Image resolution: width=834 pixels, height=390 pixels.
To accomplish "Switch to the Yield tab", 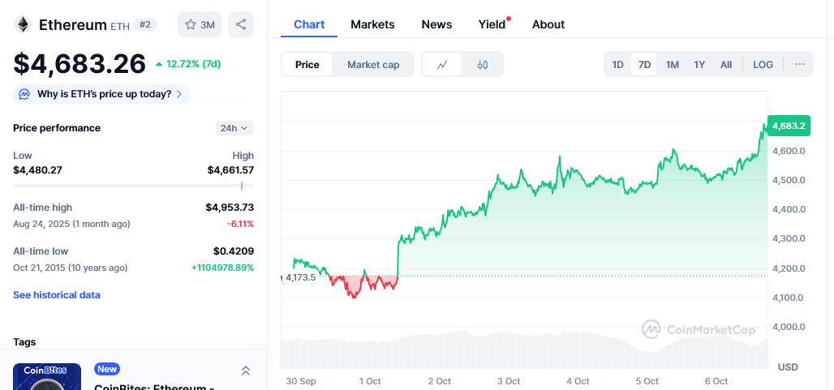I will 492,24.
